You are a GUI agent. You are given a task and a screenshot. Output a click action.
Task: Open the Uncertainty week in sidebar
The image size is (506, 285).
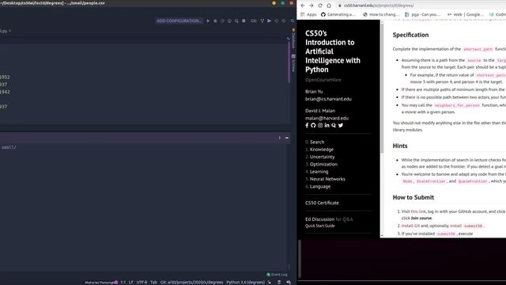point(322,157)
